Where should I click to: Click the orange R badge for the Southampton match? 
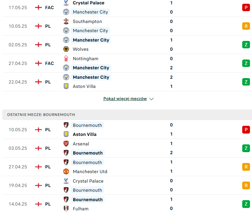(x=246, y=26)
